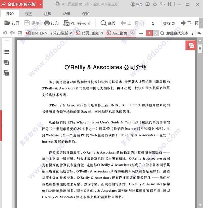Screen dimensions: 203x208
Task: Click the 打开 open file button
Action: click(x=12, y=23)
